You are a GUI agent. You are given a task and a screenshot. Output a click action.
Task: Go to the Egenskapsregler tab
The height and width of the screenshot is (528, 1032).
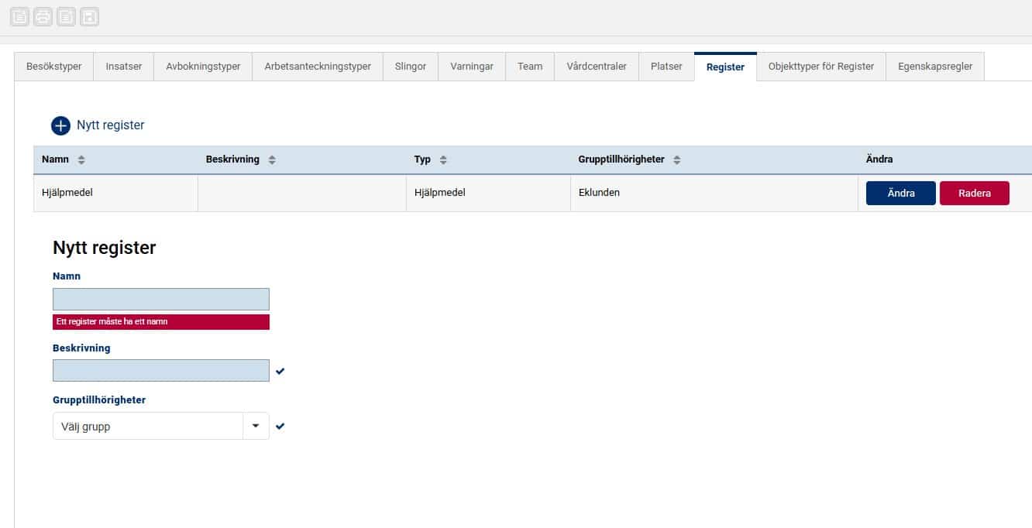click(934, 67)
